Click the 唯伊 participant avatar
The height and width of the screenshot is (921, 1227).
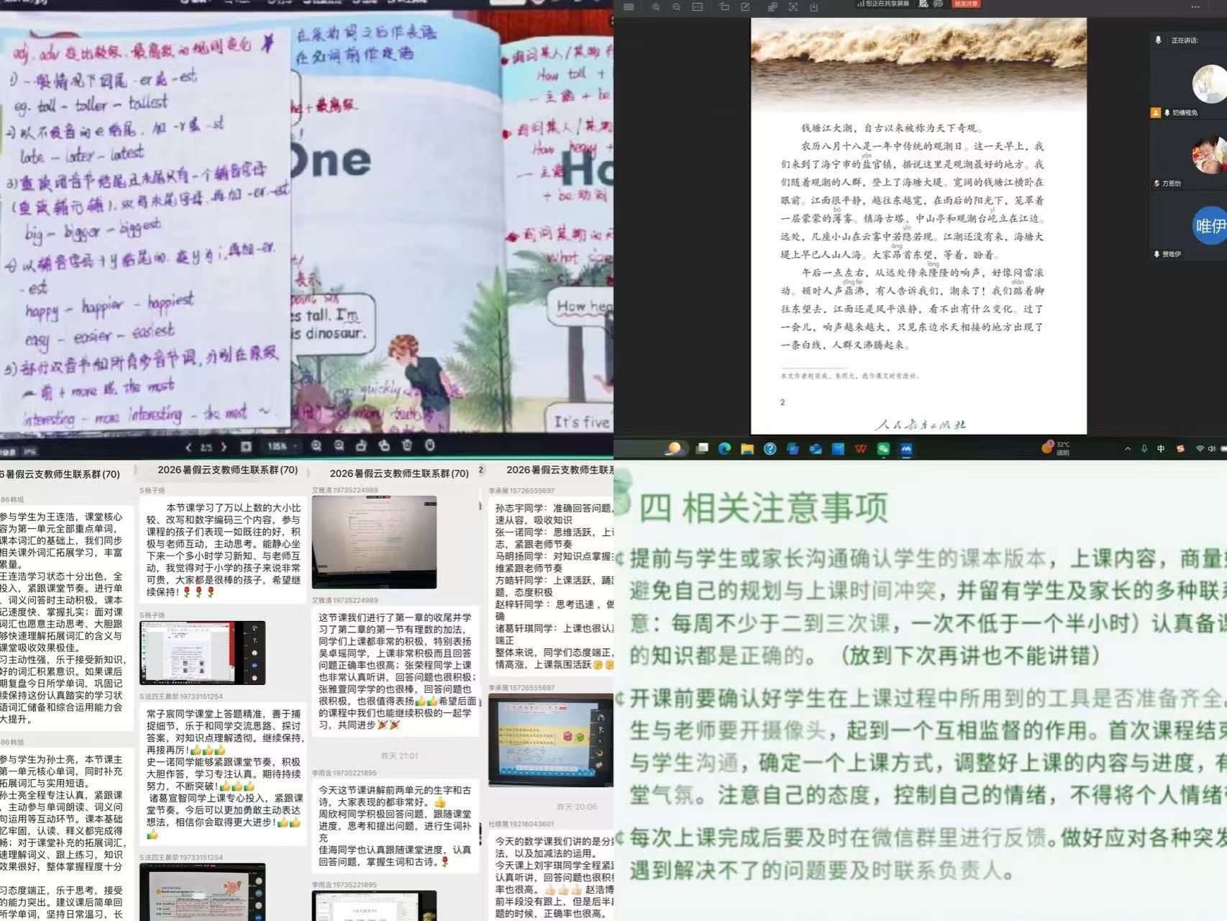[1210, 225]
